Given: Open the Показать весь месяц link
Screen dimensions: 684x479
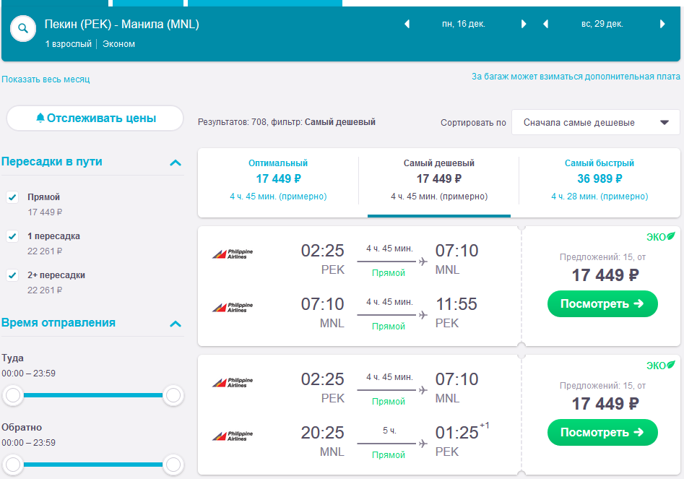Looking at the screenshot, I should click(46, 79).
